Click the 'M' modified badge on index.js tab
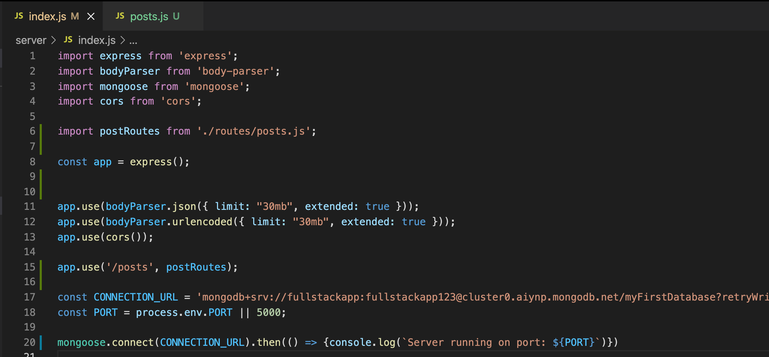Screen dimensions: 769x357 click(75, 16)
